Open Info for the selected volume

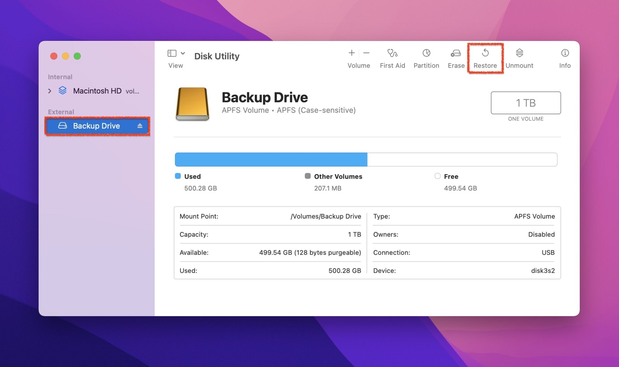(x=565, y=57)
